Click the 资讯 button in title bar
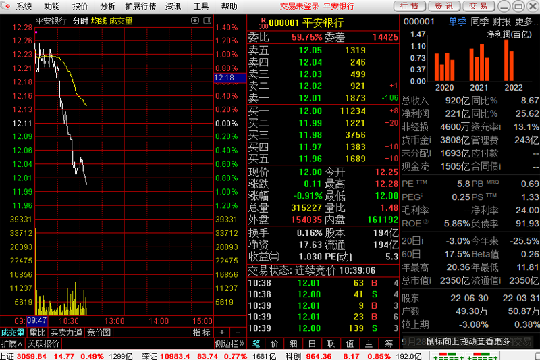 pos(444,6)
